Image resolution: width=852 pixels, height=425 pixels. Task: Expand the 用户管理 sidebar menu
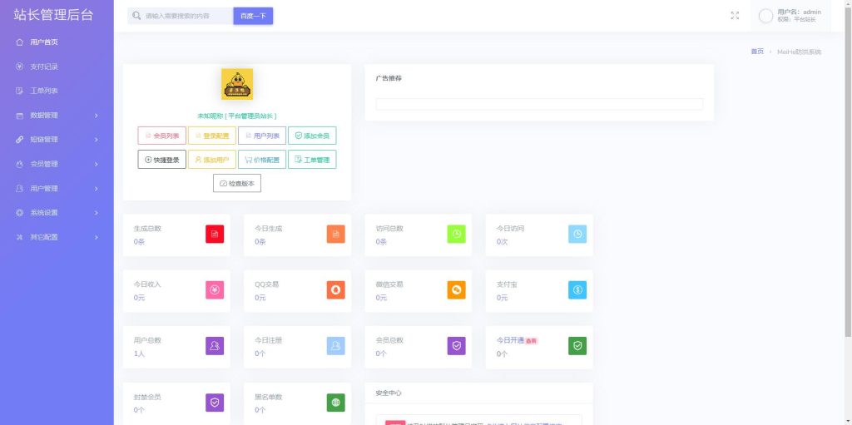point(57,189)
